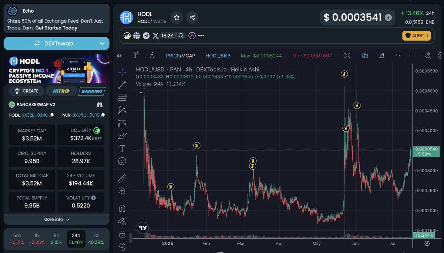Click the AUDIT: 1 badge
Viewport: 444px width, 253px height.
click(416, 36)
